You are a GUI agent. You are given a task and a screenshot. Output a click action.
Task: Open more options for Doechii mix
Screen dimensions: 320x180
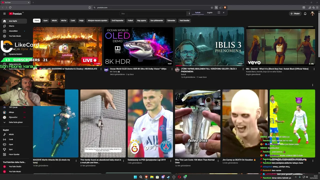coord(314,69)
